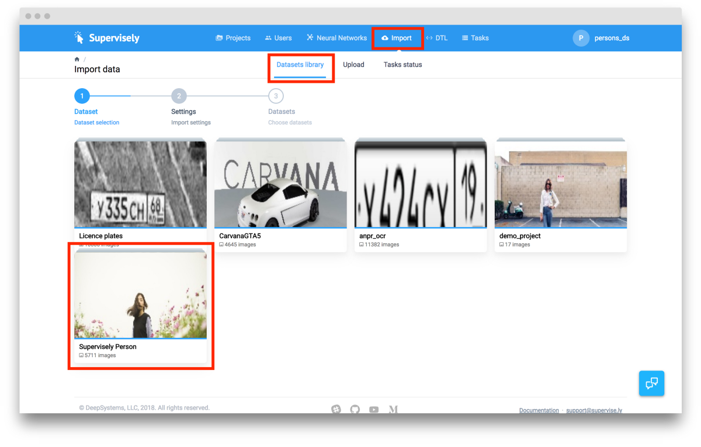
Task: Click the Import settings label
Action: tap(191, 123)
